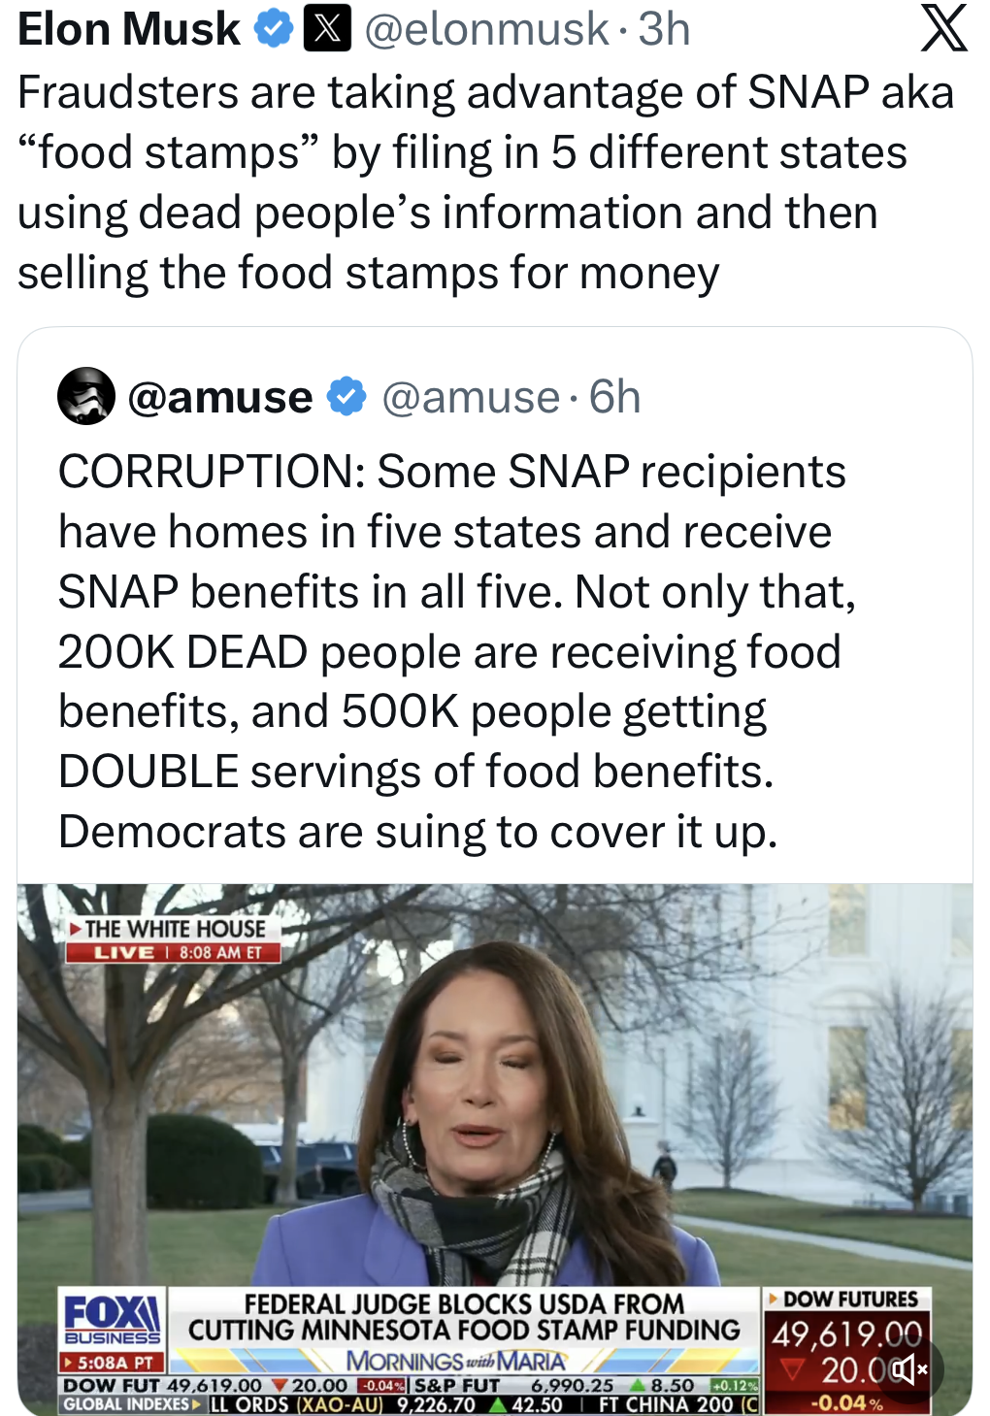
Task: Click the main tweet text about Fraudsters
Action: 485,182
